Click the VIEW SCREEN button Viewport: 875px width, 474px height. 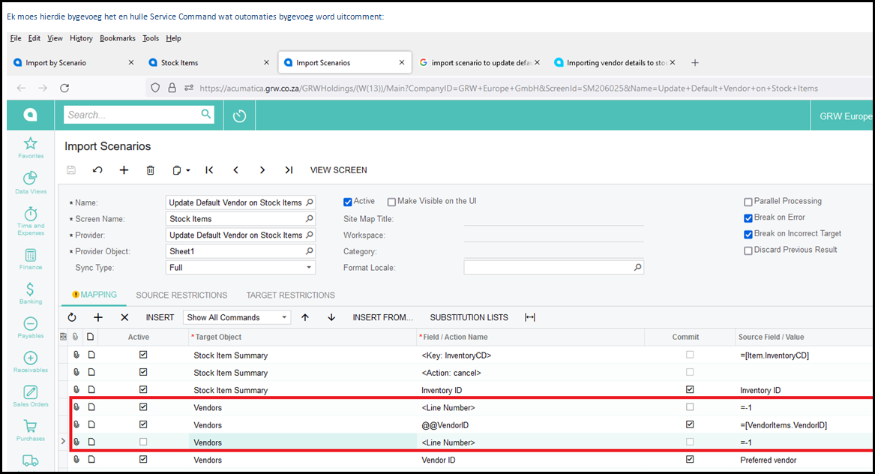[338, 170]
